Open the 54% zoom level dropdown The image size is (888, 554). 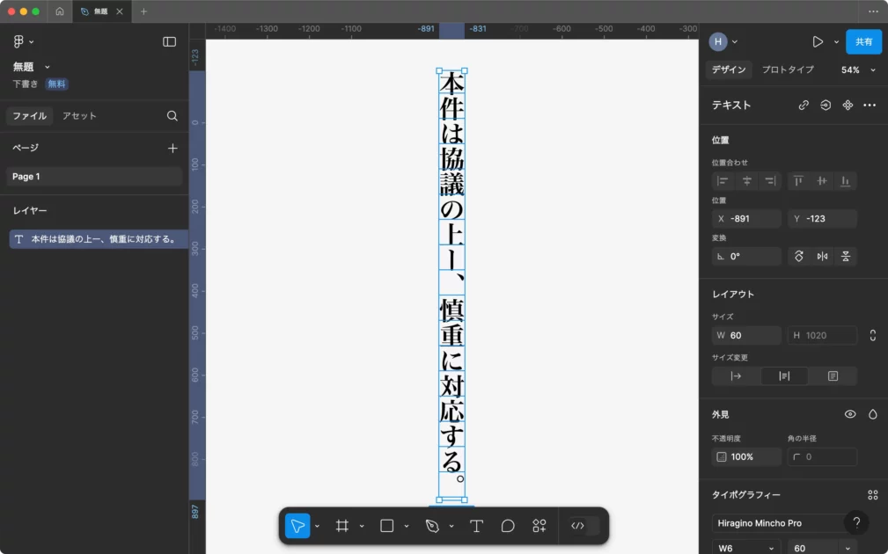(858, 69)
